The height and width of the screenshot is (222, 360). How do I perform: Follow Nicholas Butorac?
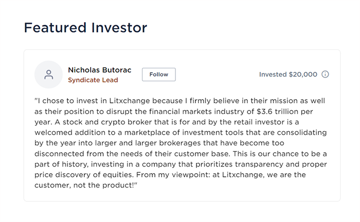(x=158, y=75)
